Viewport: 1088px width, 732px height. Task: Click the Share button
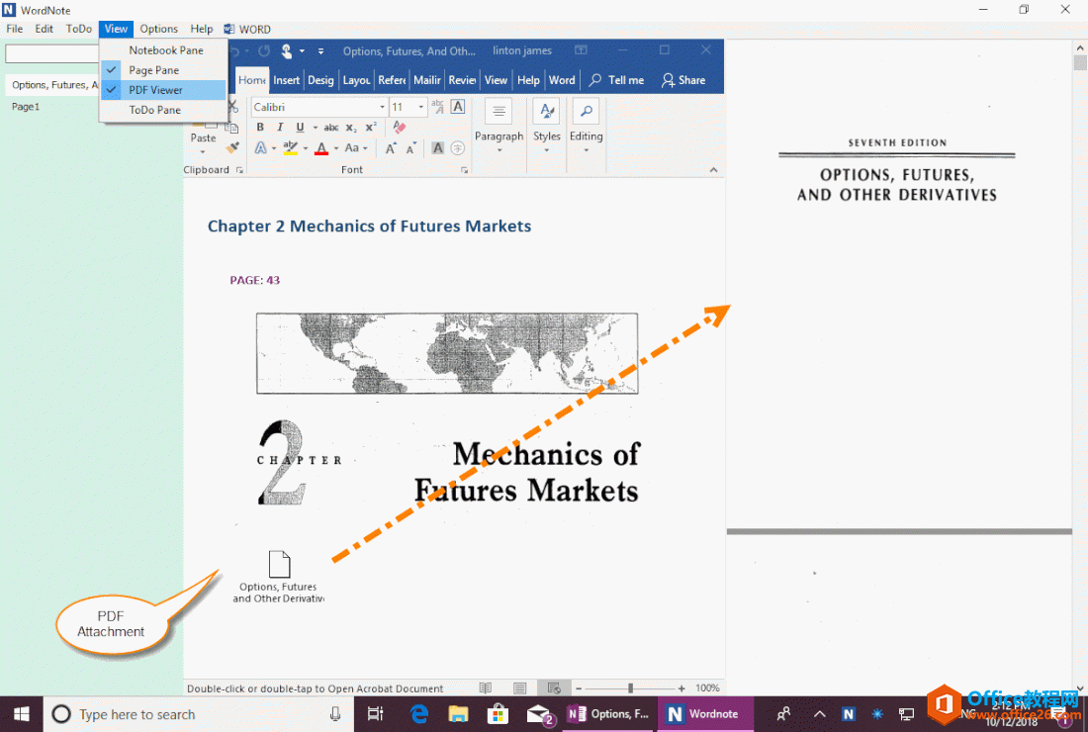point(683,80)
